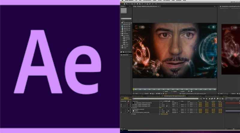
Task: Toggle visibility eye of first timeline layer
Action: click(121, 103)
